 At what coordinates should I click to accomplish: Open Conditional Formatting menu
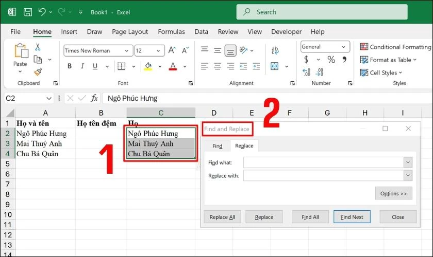pos(395,47)
